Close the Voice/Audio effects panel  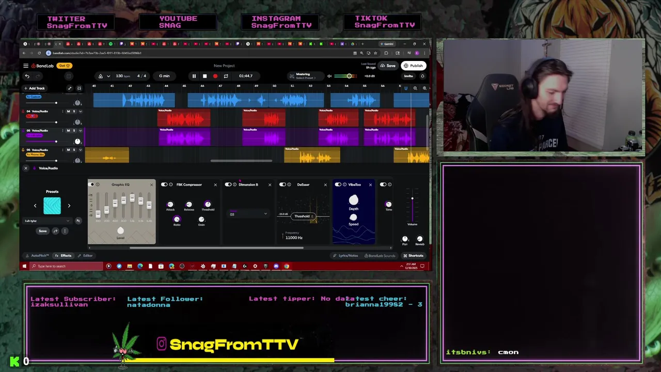click(26, 168)
